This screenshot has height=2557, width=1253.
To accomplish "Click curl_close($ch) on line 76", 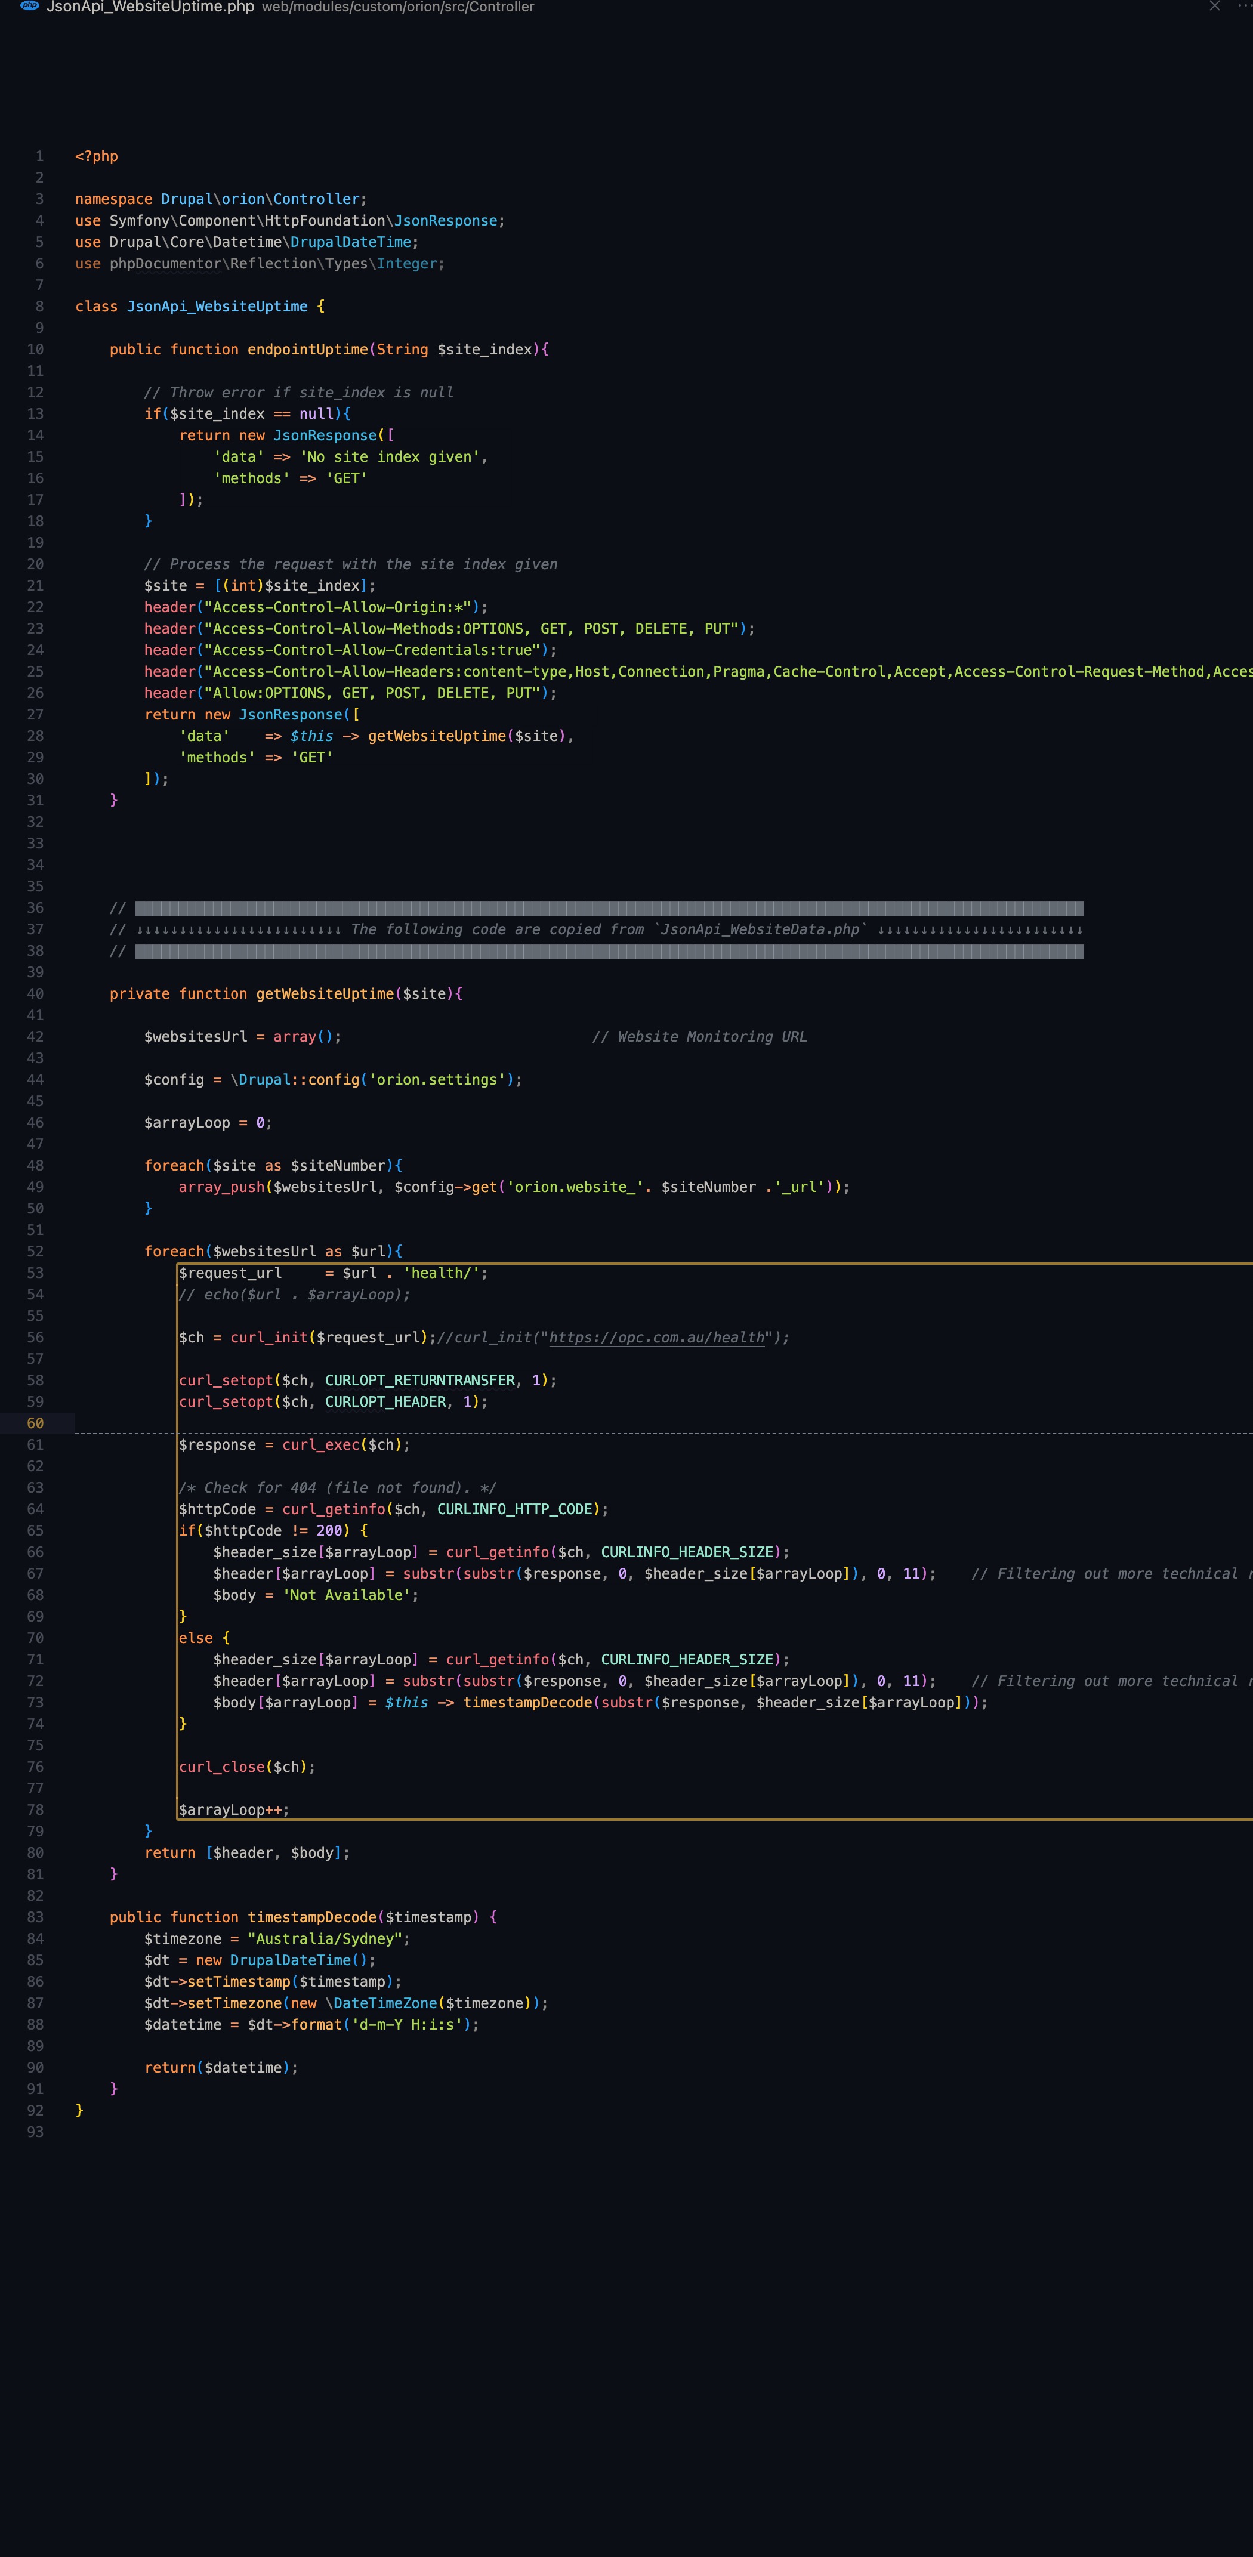I will 243,1767.
